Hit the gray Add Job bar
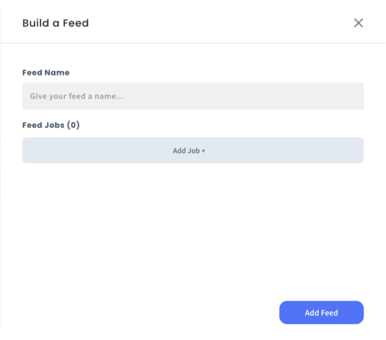This screenshot has height=340, width=386. click(x=193, y=150)
